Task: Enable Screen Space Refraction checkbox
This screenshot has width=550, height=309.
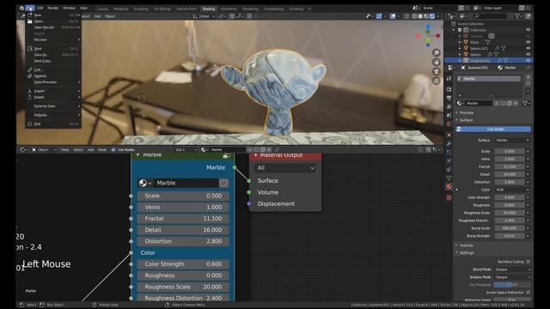Action: tap(528, 292)
